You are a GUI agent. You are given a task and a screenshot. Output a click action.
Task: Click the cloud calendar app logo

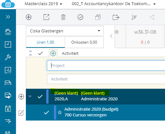pos(8,4)
